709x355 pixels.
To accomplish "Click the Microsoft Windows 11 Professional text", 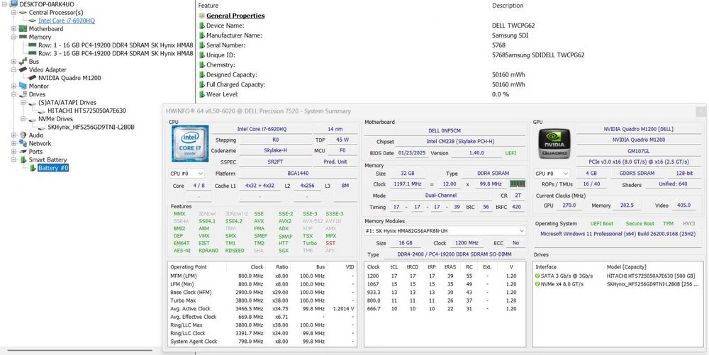I will tap(618, 234).
